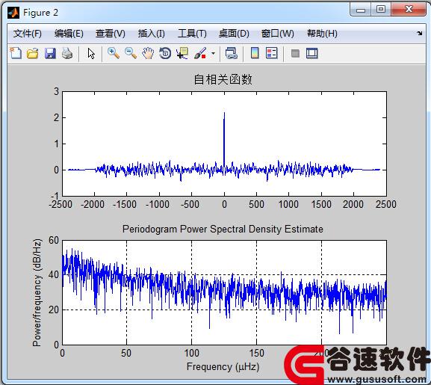The image size is (431, 385).
Task: Open the 窗口(W) menu
Action: pyautogui.click(x=277, y=34)
